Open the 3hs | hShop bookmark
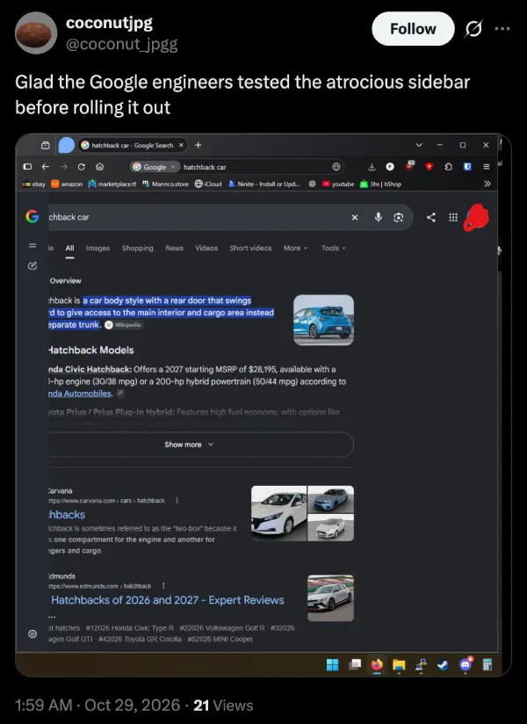The height and width of the screenshot is (724, 527). tap(380, 184)
